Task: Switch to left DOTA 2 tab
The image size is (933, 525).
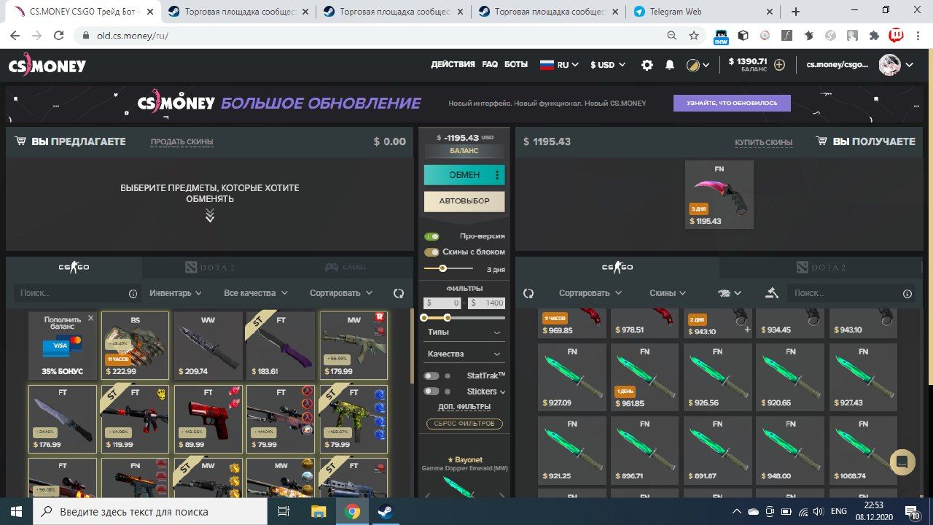Action: tap(211, 268)
